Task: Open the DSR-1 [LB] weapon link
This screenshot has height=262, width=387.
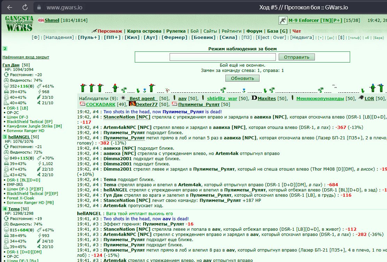Action: 17,108
